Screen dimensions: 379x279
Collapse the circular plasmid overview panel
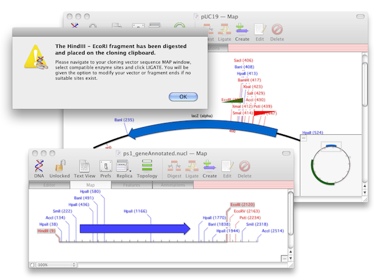pyautogui.click(x=303, y=138)
